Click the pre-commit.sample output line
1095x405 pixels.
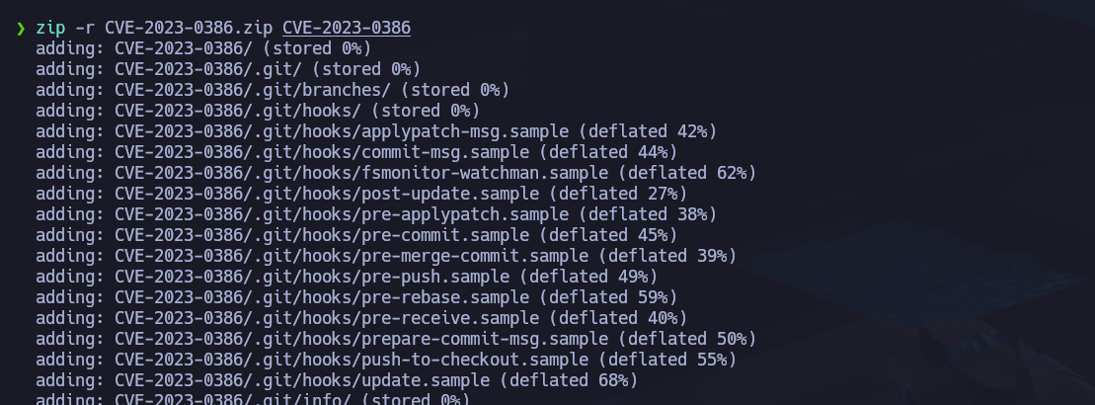tap(355, 235)
